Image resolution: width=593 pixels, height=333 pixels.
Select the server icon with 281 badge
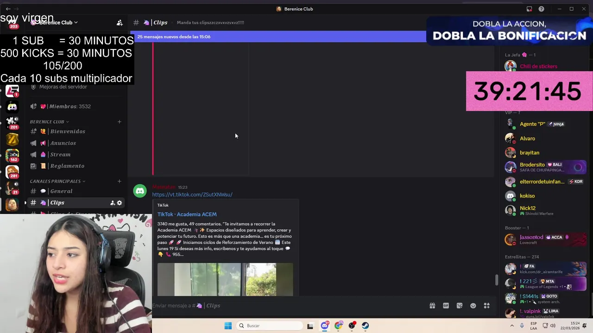click(x=12, y=172)
